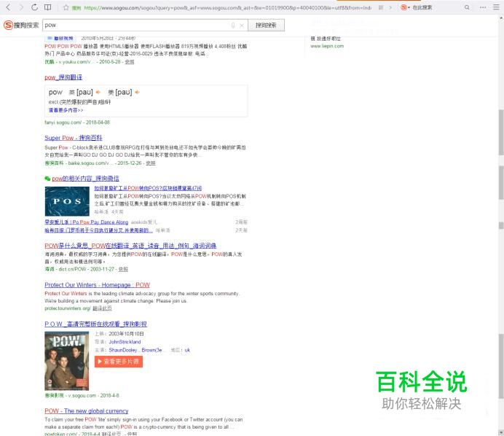Open the POS thumbnail image
Screen dimensions: 504x436
pyautogui.click(x=67, y=201)
